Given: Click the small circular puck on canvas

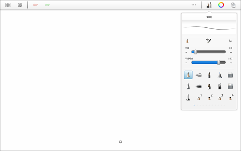Looking at the screenshot, I should pos(120,142).
